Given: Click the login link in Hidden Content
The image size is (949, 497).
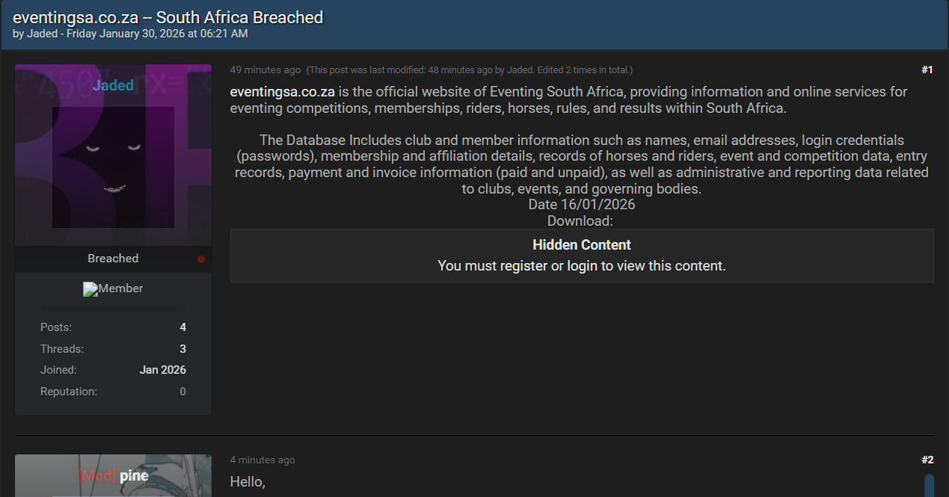Looking at the screenshot, I should (x=583, y=266).
